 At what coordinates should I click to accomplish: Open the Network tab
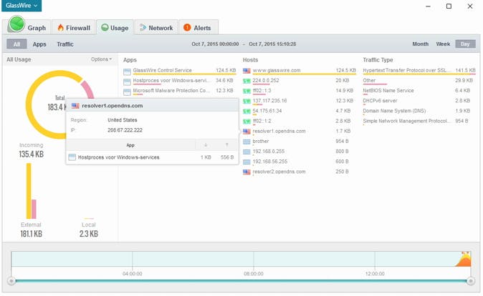[x=156, y=28]
